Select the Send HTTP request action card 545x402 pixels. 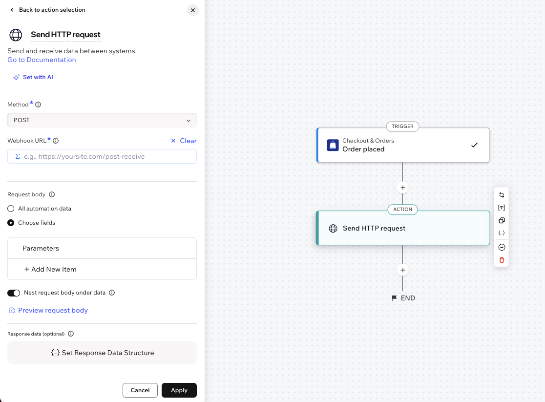click(x=403, y=228)
